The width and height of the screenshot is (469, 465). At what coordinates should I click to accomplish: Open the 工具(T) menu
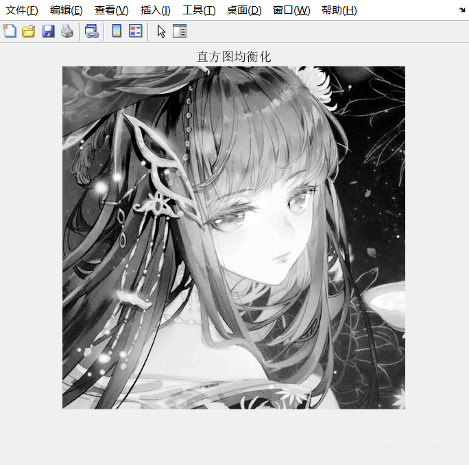(199, 10)
